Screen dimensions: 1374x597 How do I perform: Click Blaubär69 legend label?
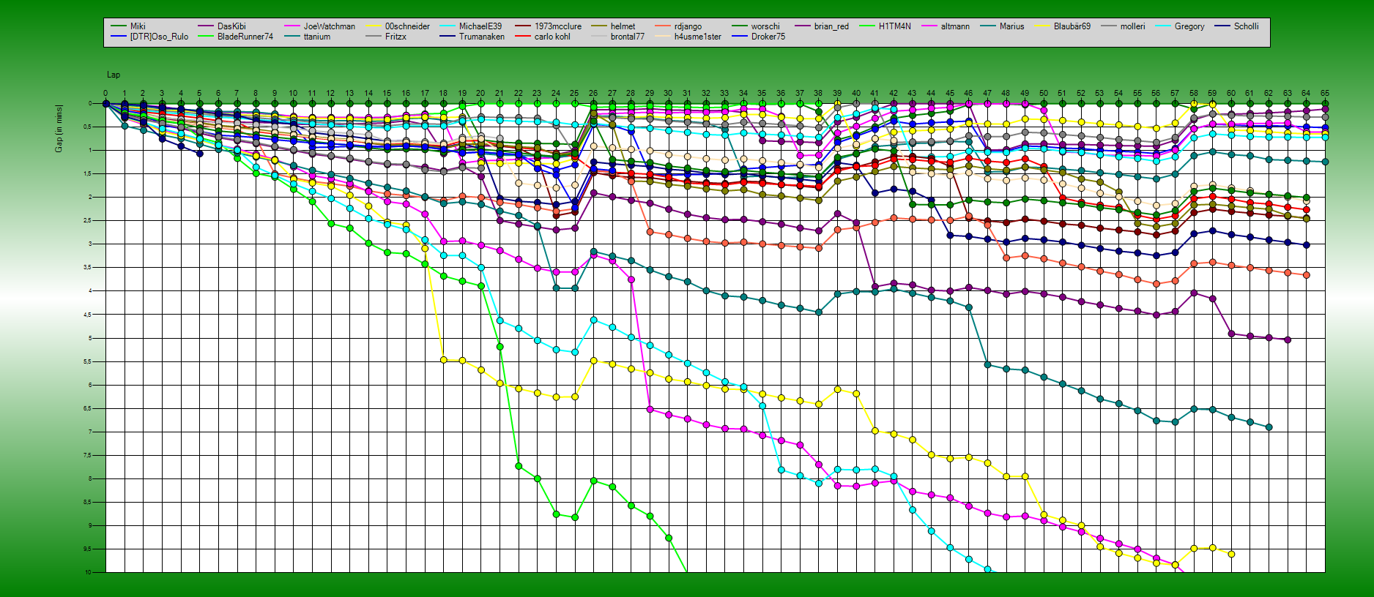[1072, 26]
